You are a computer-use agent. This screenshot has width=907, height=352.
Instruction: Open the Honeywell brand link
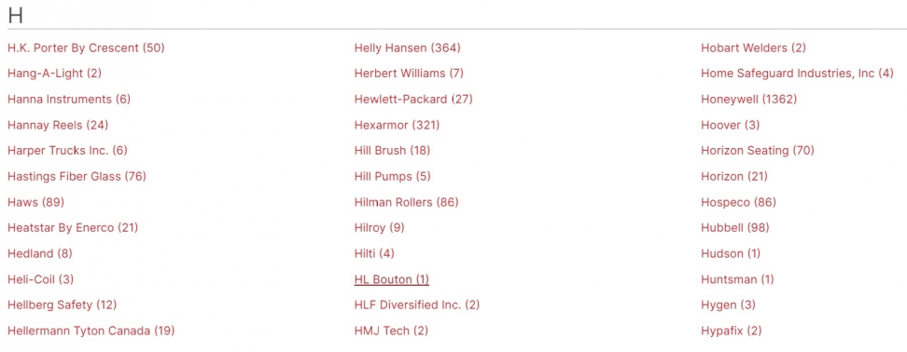748,100
